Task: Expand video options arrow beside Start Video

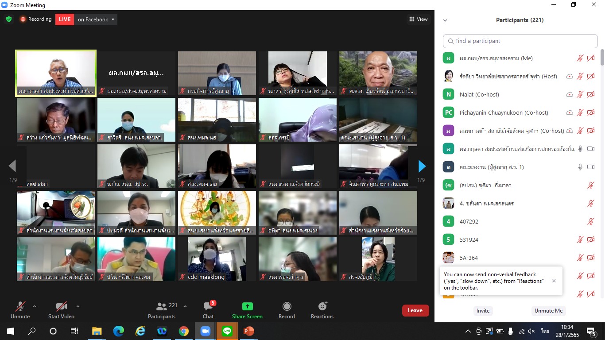Action: click(x=78, y=306)
